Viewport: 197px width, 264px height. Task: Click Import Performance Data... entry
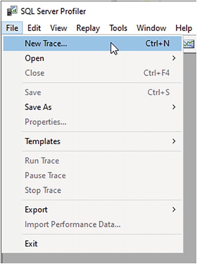click(x=92, y=224)
